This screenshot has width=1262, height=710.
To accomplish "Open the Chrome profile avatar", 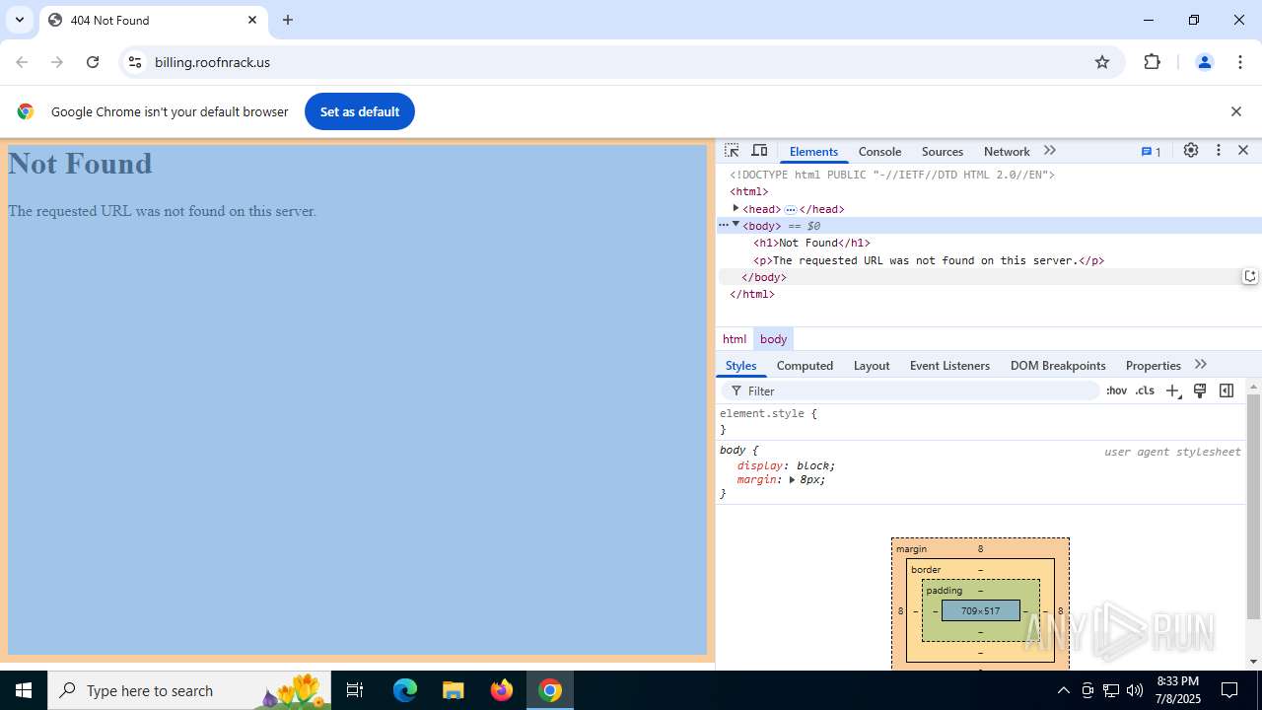I will click(1204, 62).
